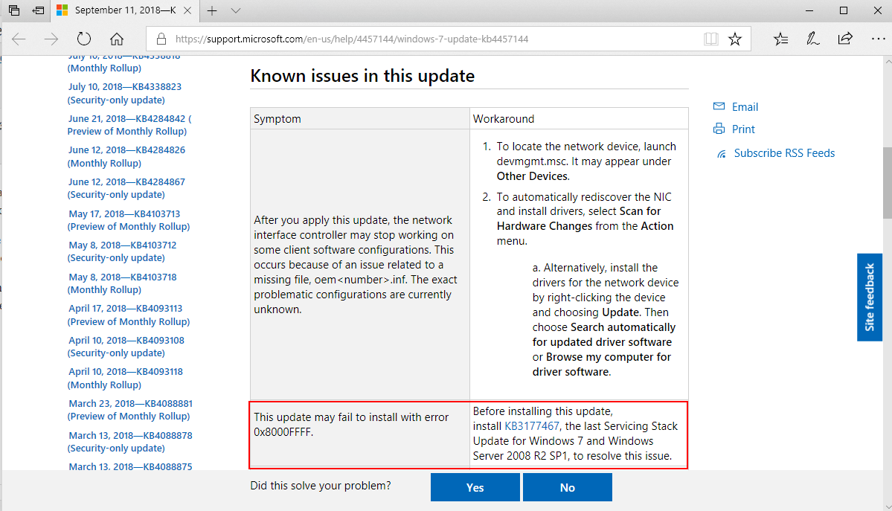
Task: Close the September 11, 2018 tab
Action: (187, 10)
